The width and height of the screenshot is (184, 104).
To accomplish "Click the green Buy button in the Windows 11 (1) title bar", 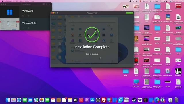I will tap(129, 13).
